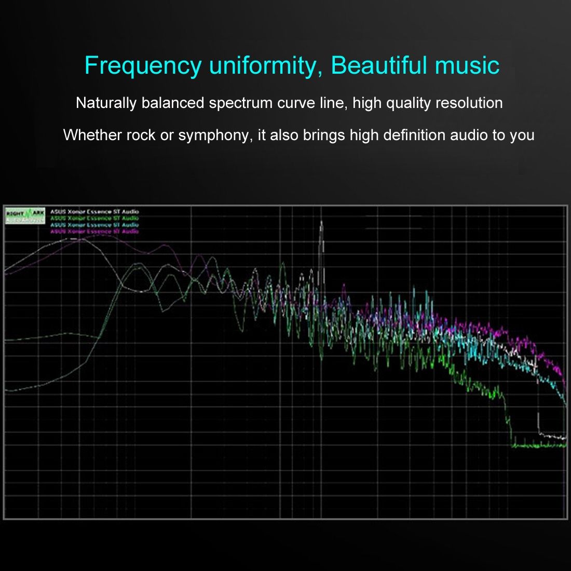Select the cyan ASUS Xonar legend entry
The width and height of the screenshot is (571, 571).
point(94,225)
